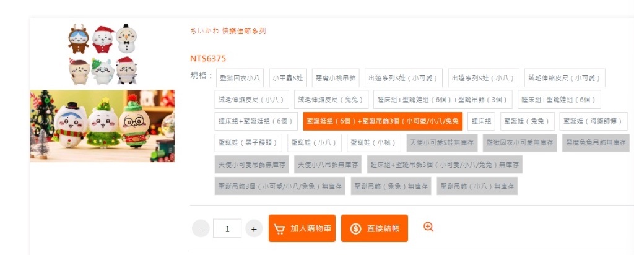Image resolution: width=634 pixels, height=255 pixels.
Task: Increase quantity with the plus button
Action: click(x=254, y=229)
